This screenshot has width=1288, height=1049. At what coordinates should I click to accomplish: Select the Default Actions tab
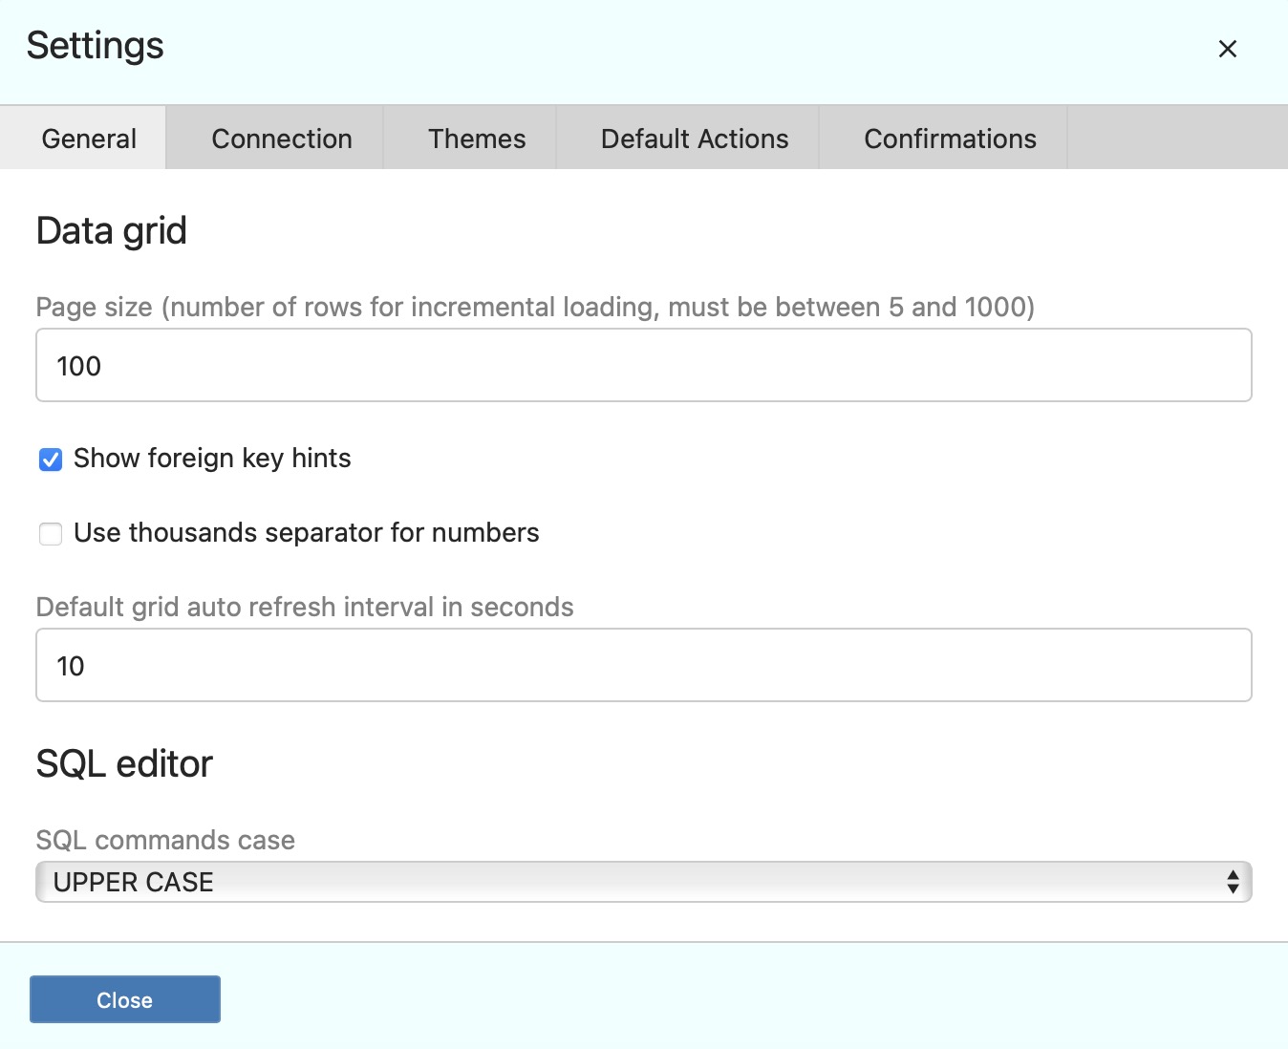[x=695, y=139]
